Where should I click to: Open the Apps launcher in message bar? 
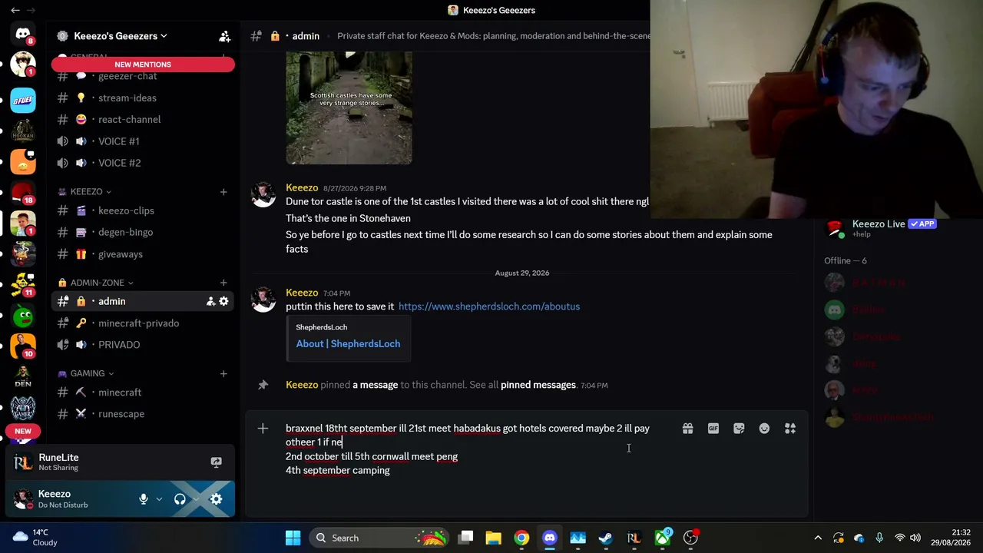pos(790,429)
